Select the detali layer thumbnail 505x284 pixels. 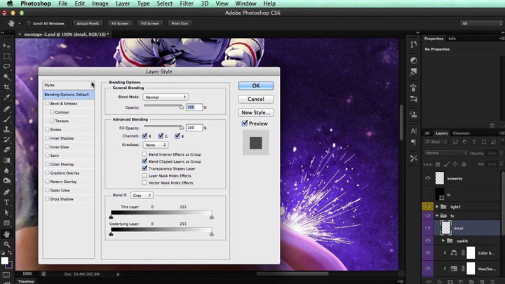(446, 228)
